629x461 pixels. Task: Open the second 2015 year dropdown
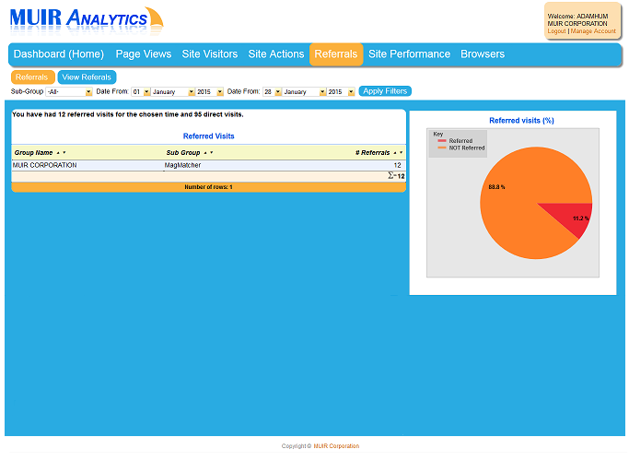[341, 92]
